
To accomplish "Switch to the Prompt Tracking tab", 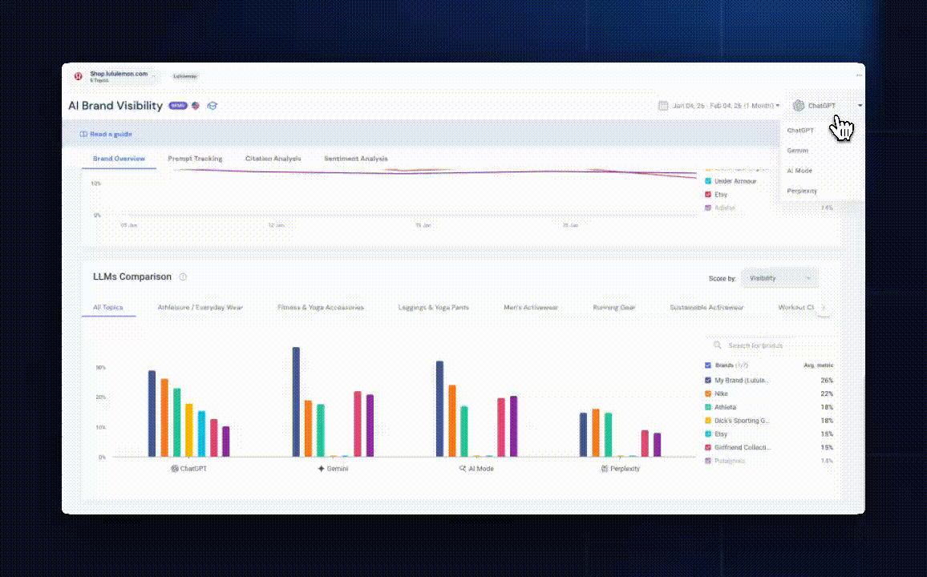I will (x=195, y=159).
